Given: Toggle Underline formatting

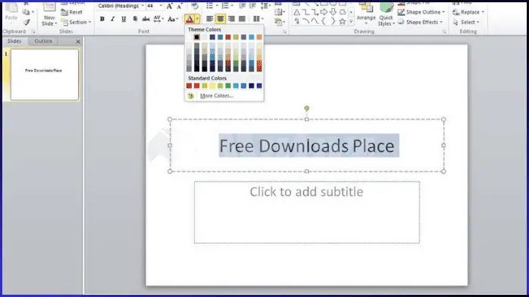Looking at the screenshot, I should coord(124,19).
